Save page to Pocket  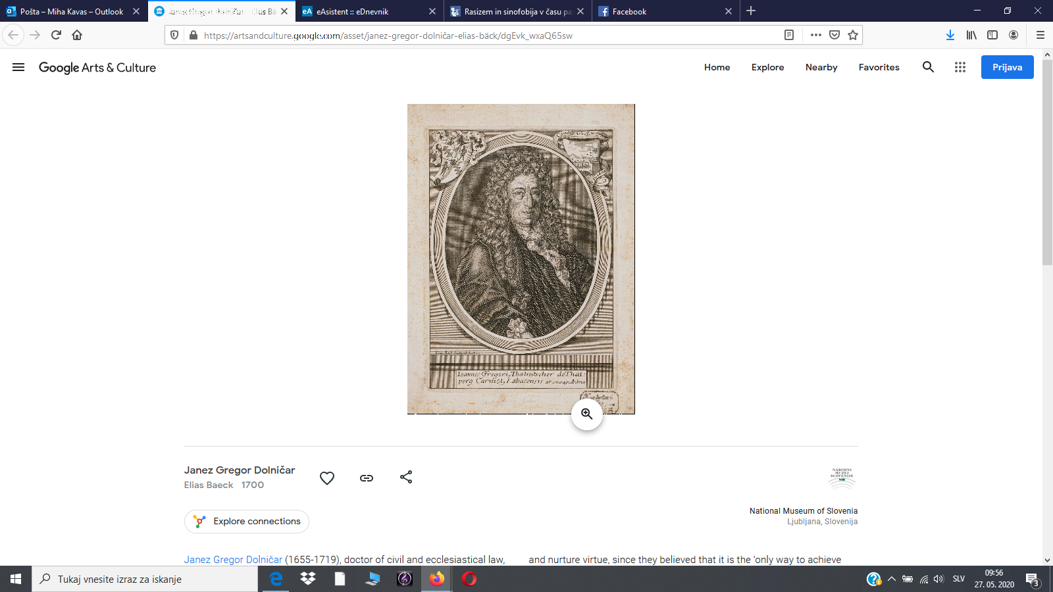click(835, 35)
